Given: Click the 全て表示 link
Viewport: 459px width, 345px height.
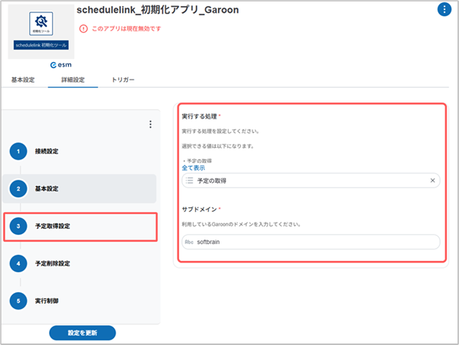Looking at the screenshot, I should click(x=194, y=168).
